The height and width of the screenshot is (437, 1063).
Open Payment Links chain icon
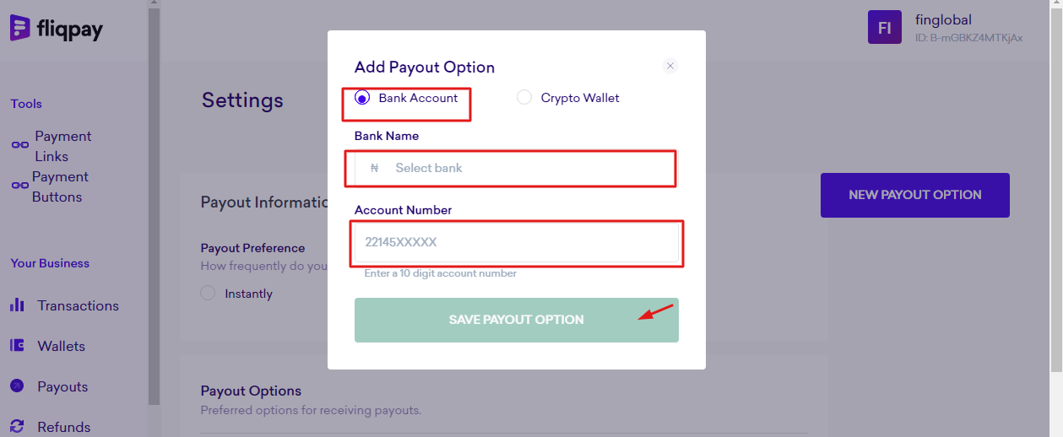click(19, 145)
